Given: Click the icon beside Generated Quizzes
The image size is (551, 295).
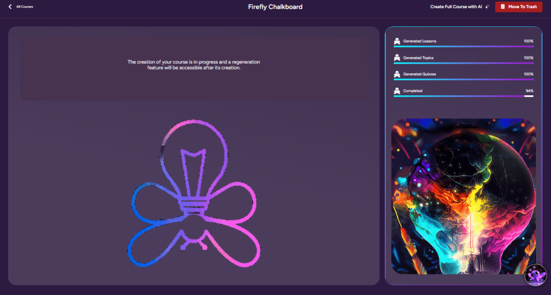Looking at the screenshot, I should (x=397, y=74).
